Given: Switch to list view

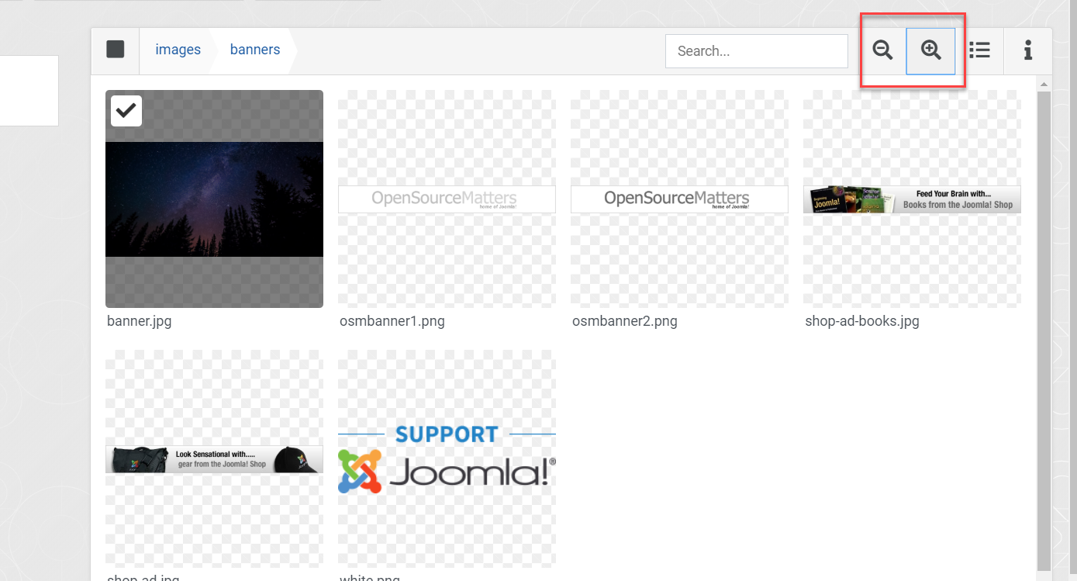Looking at the screenshot, I should [x=979, y=50].
